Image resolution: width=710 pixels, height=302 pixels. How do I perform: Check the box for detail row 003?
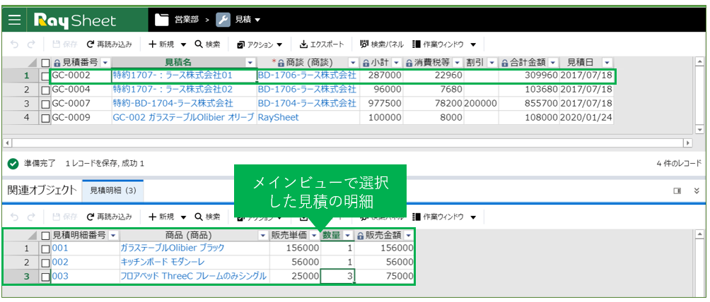[45, 277]
